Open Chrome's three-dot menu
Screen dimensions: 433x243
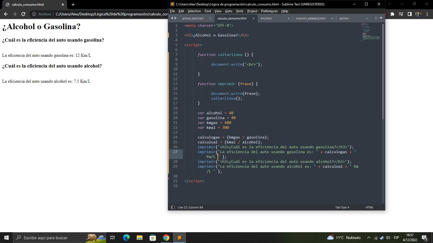pyautogui.click(x=427, y=14)
